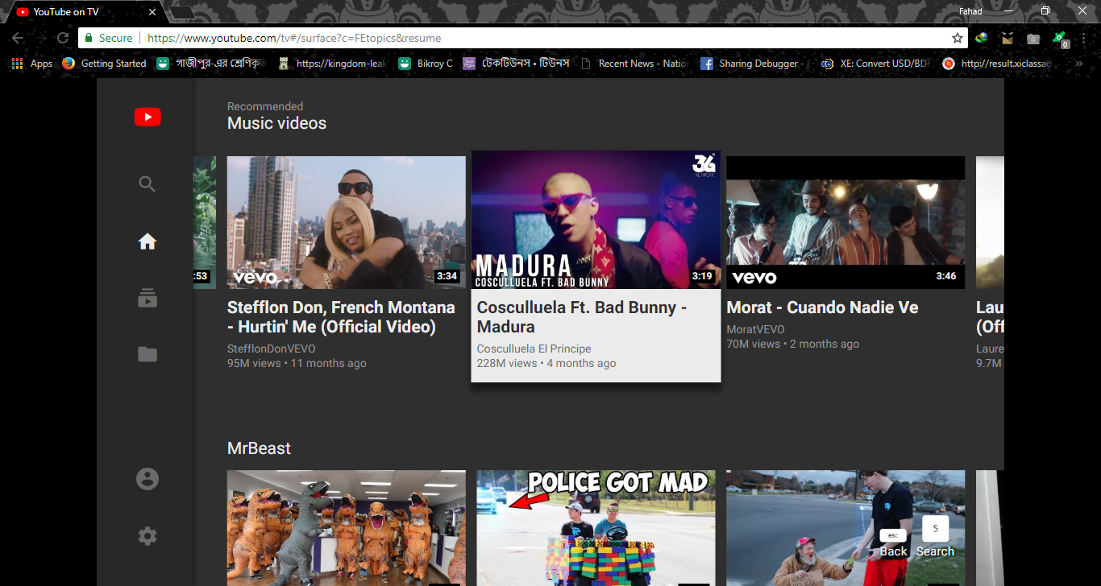1101x586 pixels.
Task: Reload the page with the refresh icon
Action: coord(63,38)
